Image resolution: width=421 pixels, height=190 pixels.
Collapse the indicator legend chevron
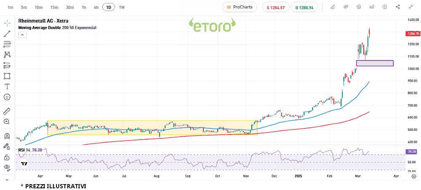23,34
